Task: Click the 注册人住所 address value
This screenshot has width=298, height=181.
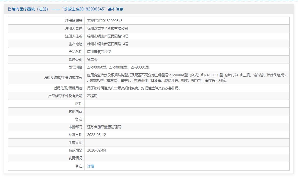Action: [108, 36]
